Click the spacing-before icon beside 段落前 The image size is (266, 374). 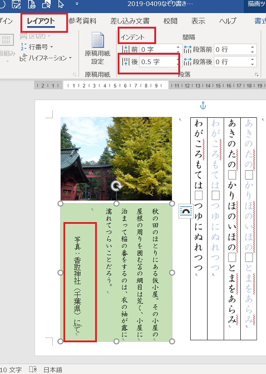[x=187, y=50]
